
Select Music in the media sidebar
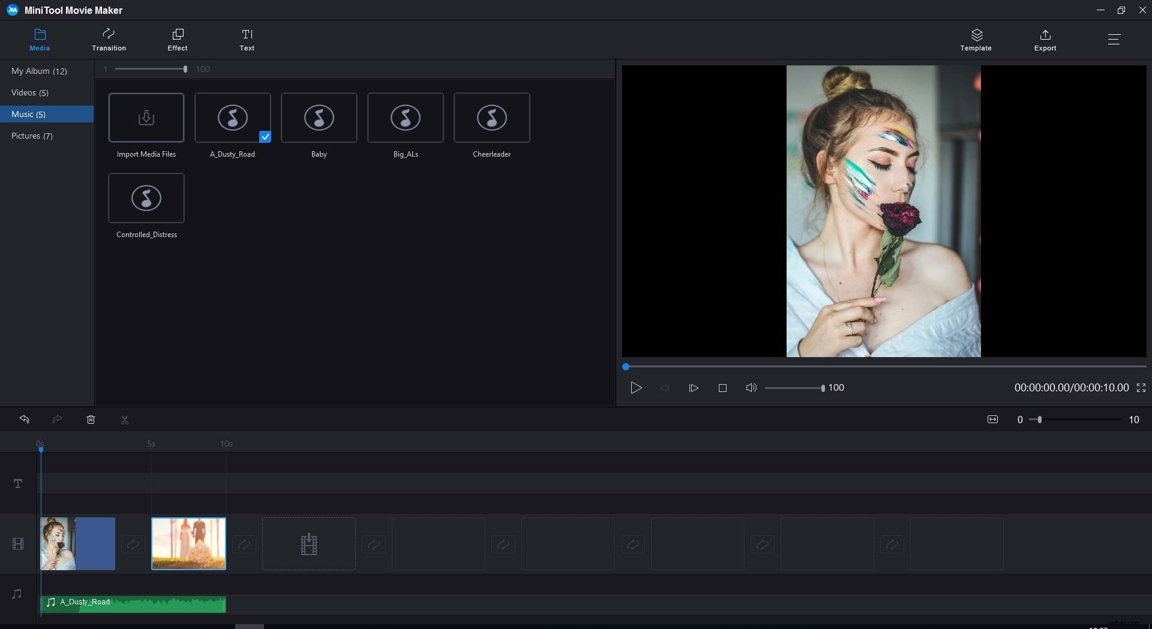click(28, 113)
